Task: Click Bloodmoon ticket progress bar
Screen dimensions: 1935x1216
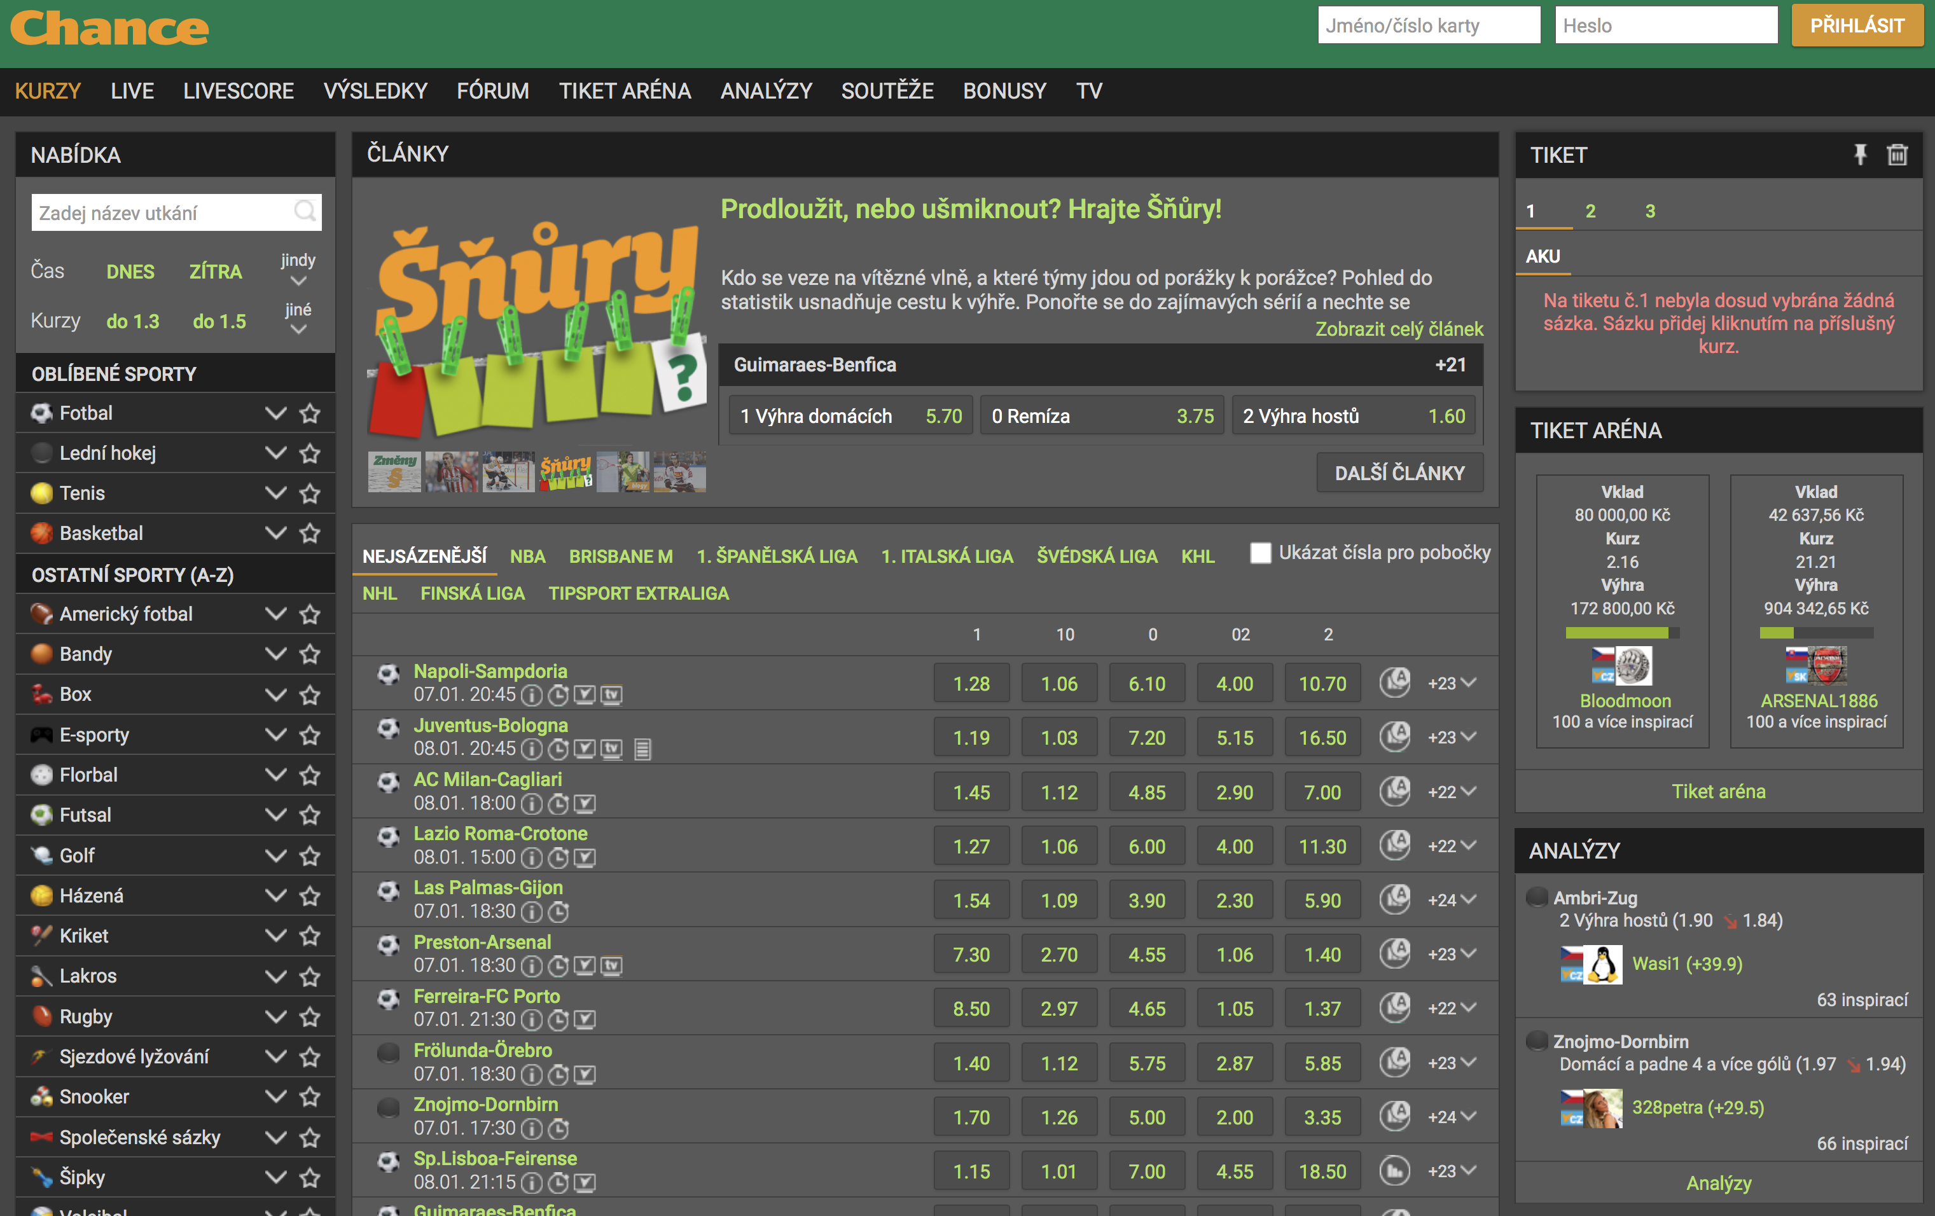Action: click(1623, 632)
